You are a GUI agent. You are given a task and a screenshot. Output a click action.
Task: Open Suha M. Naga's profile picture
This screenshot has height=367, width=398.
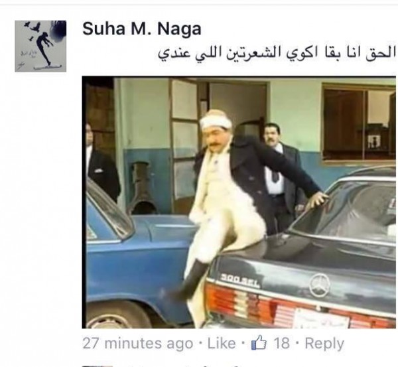pos(40,46)
